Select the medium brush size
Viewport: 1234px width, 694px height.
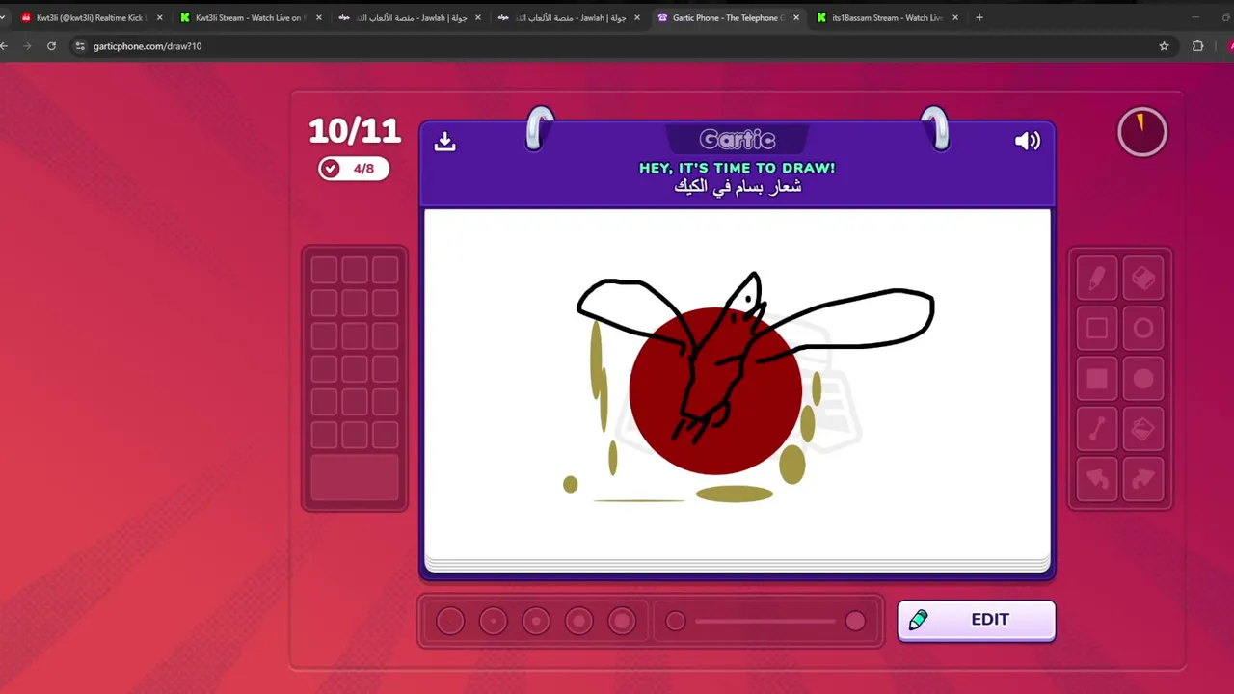click(536, 622)
